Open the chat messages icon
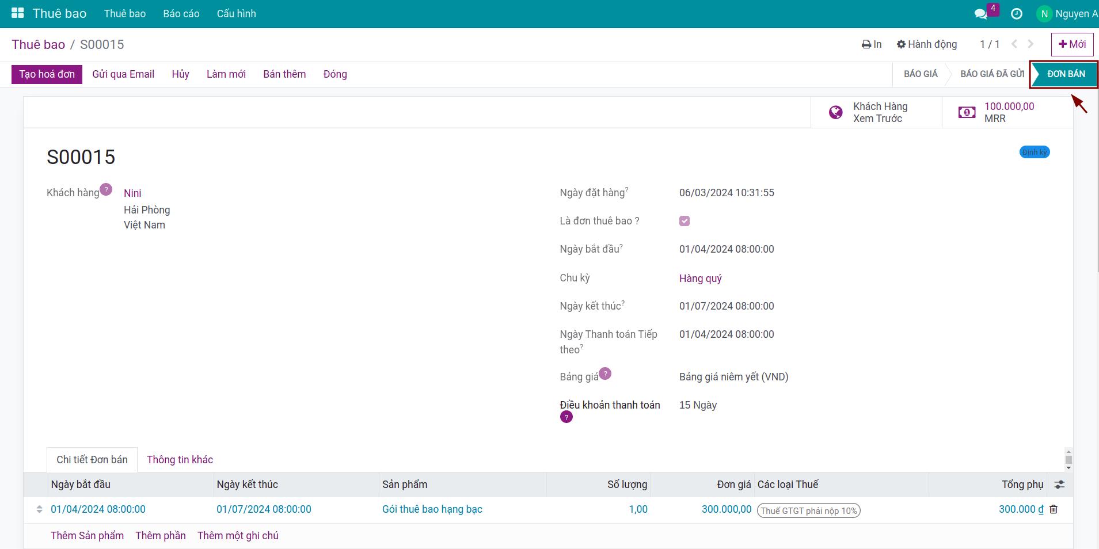This screenshot has height=549, width=1099. [981, 14]
